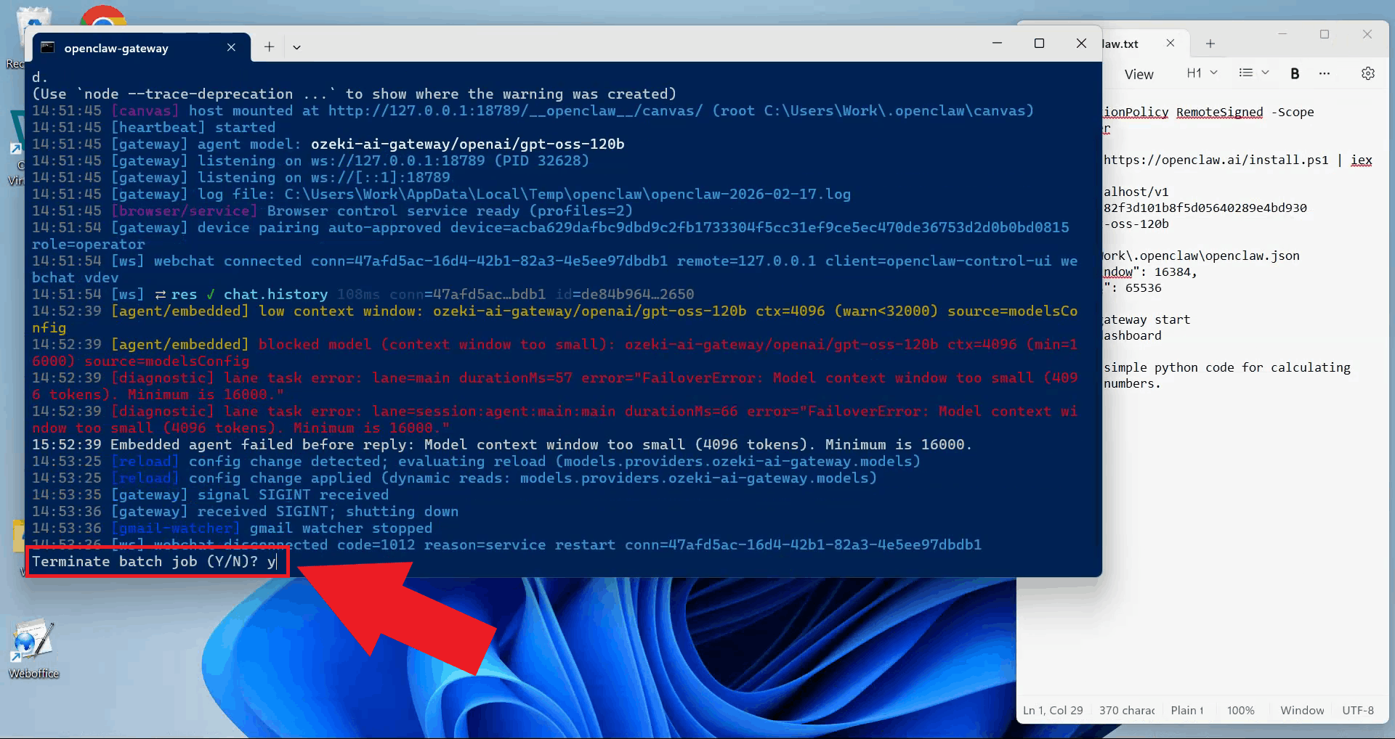Screen dimensions: 1395x739
Task: Adjust the 100% zoom control
Action: click(1241, 711)
